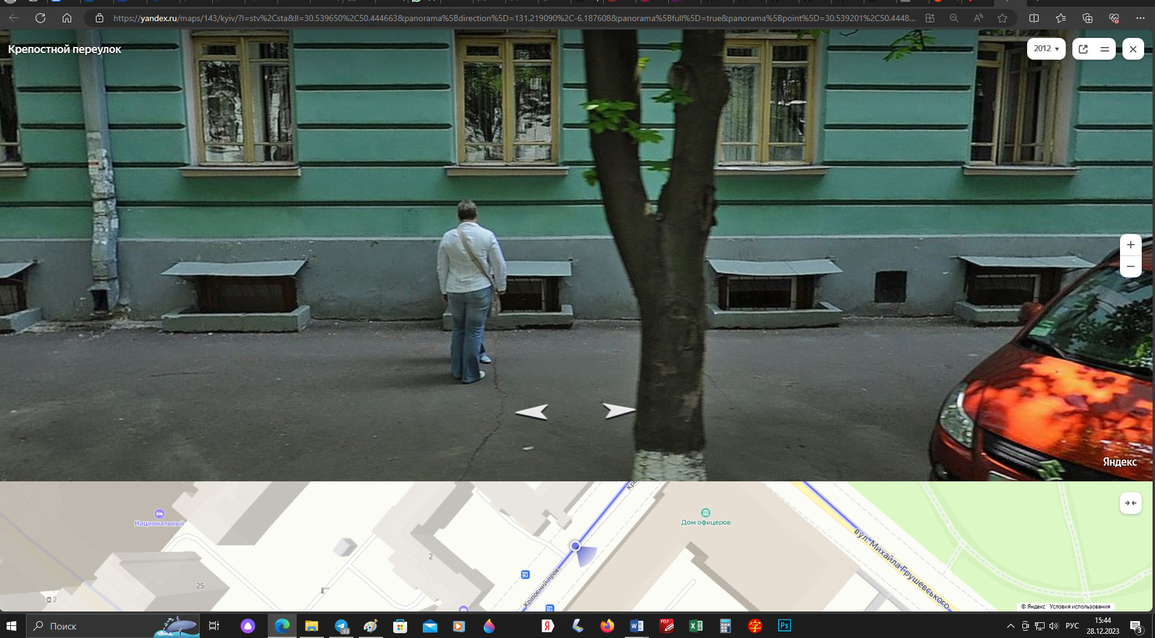Select the Национальный hotel map label
1155x638 pixels.
tap(159, 518)
